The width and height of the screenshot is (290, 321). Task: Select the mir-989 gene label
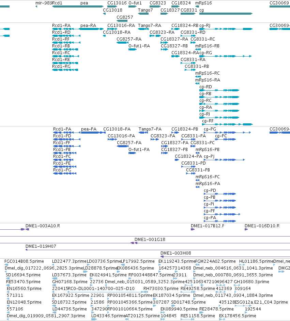(x=44, y=3)
